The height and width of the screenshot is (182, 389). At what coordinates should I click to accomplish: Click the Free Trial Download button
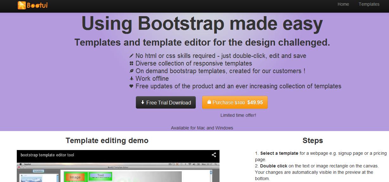(166, 103)
